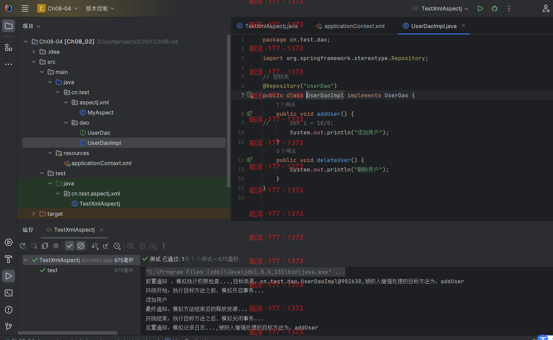Click the gutter icon beside line 8 addUser
The image size is (553, 340).
[x=249, y=113]
